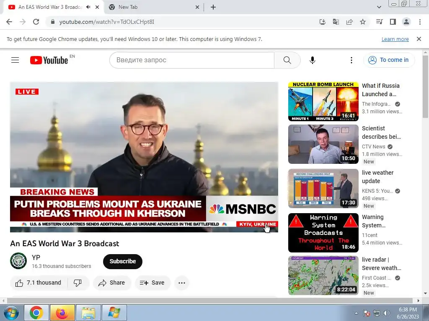Open Scientist describes video thumbnail

click(x=323, y=144)
